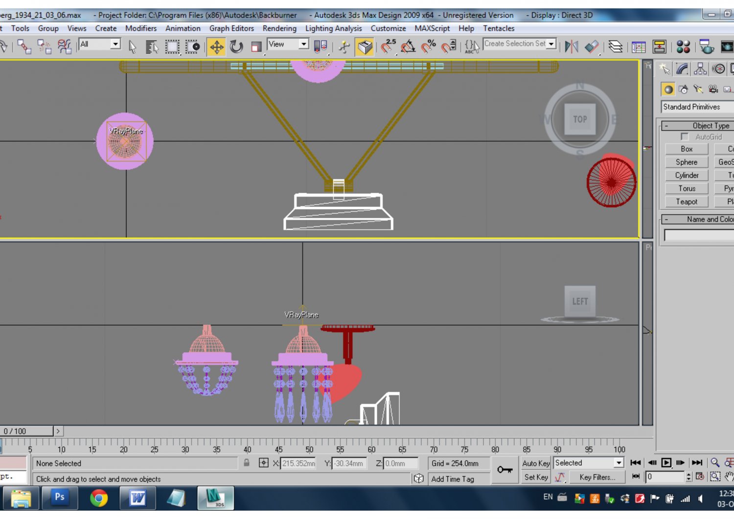The image size is (734, 519).
Task: Collapse the Object Type rollout
Action: click(666, 126)
